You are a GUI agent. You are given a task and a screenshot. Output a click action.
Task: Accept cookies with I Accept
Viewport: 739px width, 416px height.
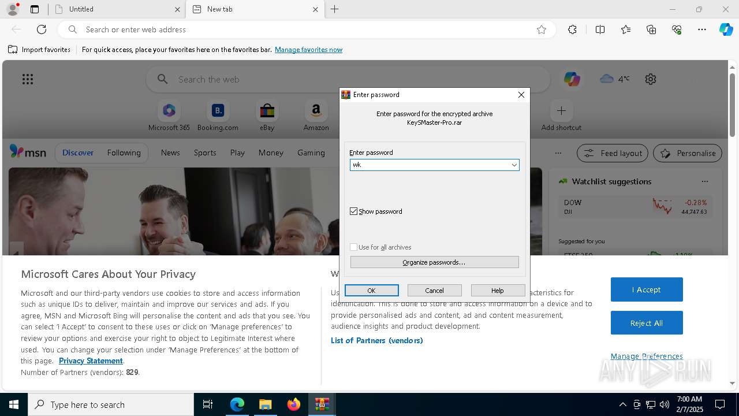647,289
